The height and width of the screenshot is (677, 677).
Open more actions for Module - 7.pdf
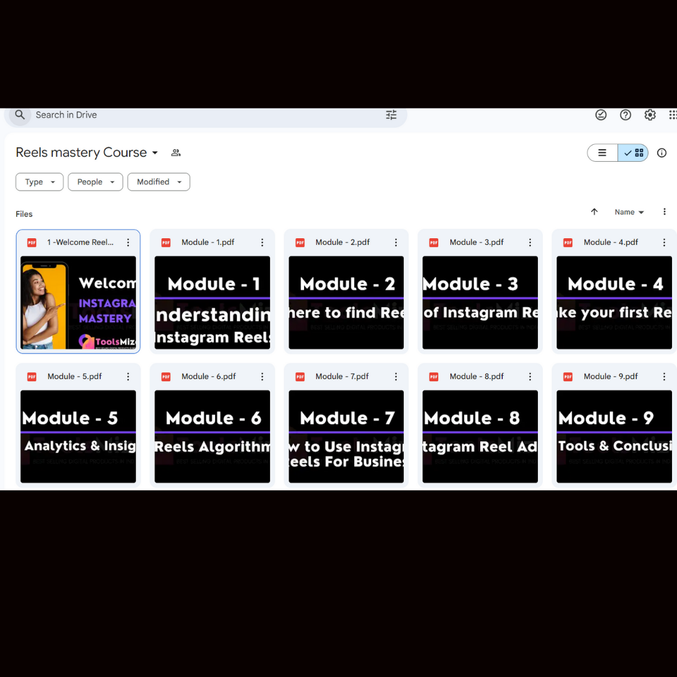(396, 377)
